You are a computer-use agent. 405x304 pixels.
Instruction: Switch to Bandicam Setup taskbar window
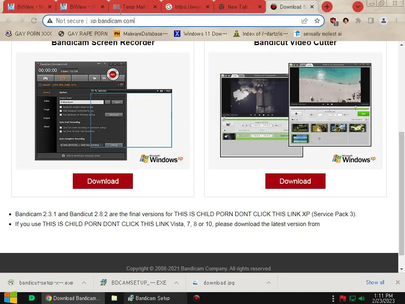click(155, 298)
